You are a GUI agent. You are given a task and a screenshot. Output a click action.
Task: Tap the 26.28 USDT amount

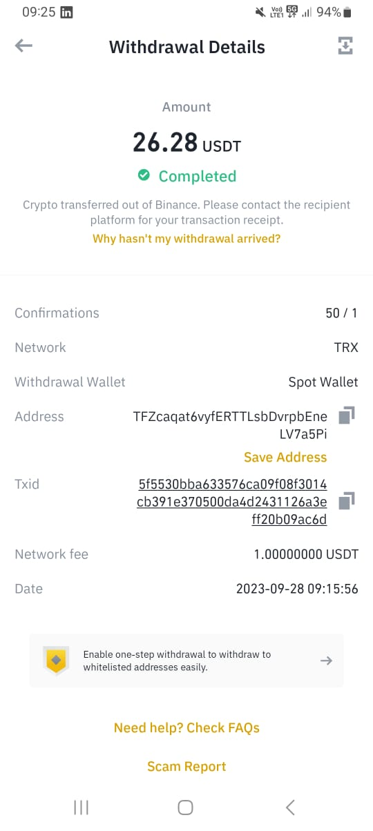(x=186, y=144)
